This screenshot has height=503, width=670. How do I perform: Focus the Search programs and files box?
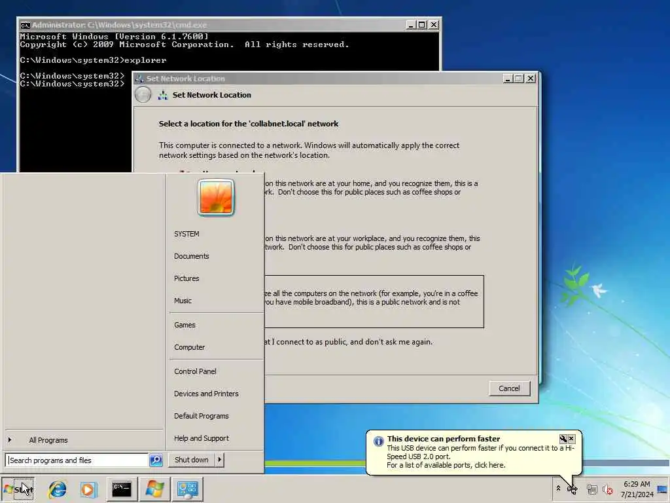point(77,460)
